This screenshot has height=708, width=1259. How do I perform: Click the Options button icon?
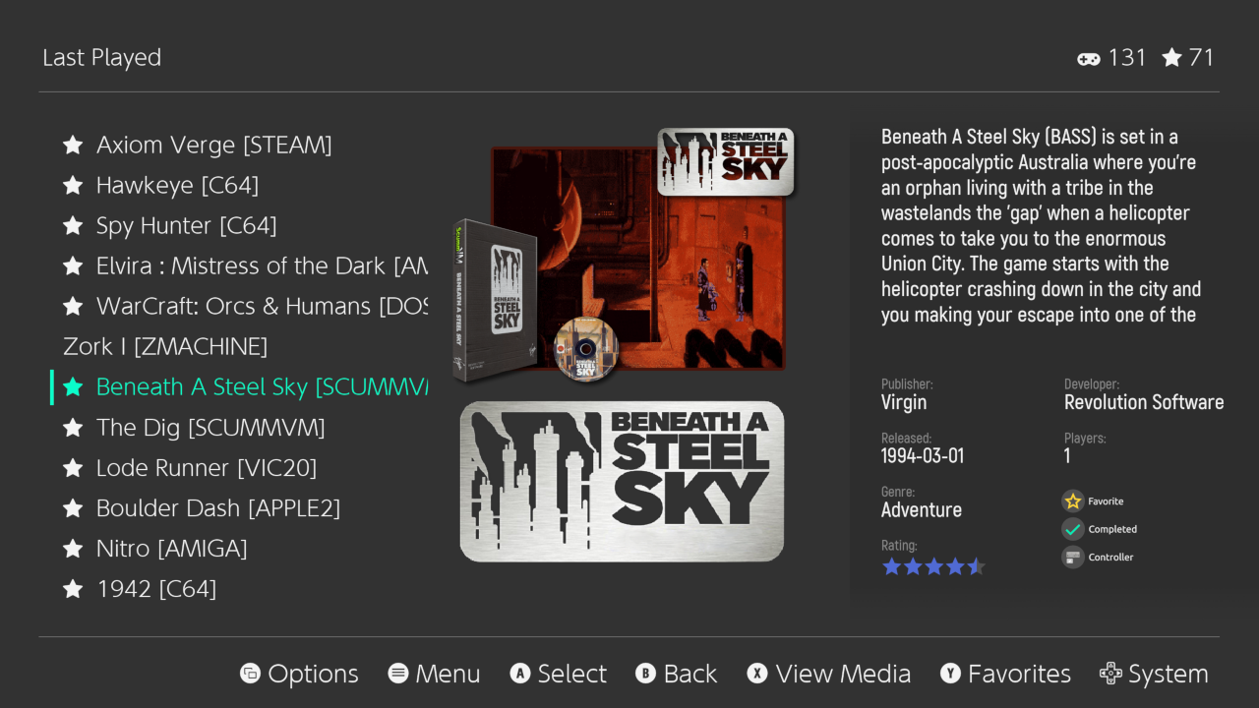[x=251, y=674]
